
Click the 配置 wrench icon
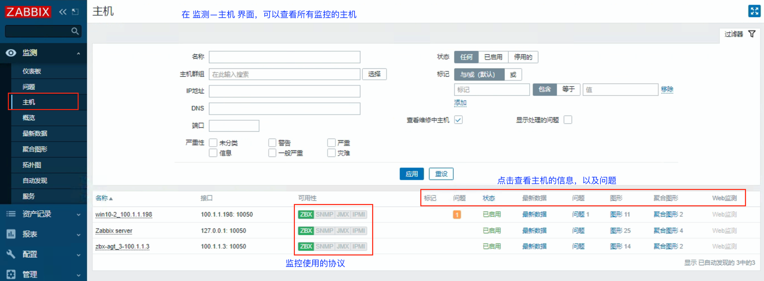point(11,254)
